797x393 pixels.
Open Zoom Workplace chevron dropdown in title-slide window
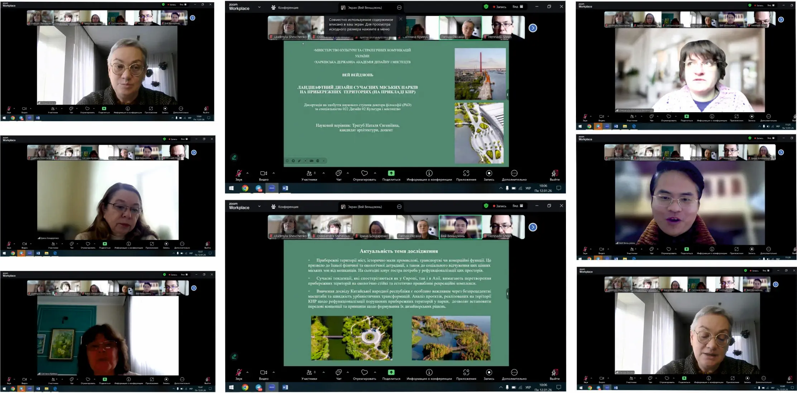click(259, 7)
